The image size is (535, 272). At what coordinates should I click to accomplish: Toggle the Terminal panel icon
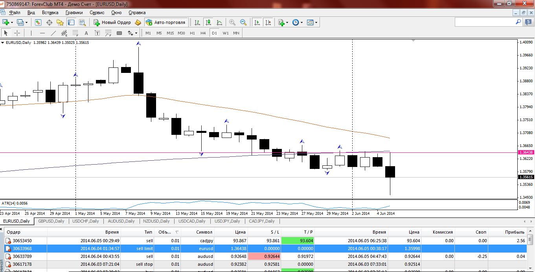tap(71, 22)
